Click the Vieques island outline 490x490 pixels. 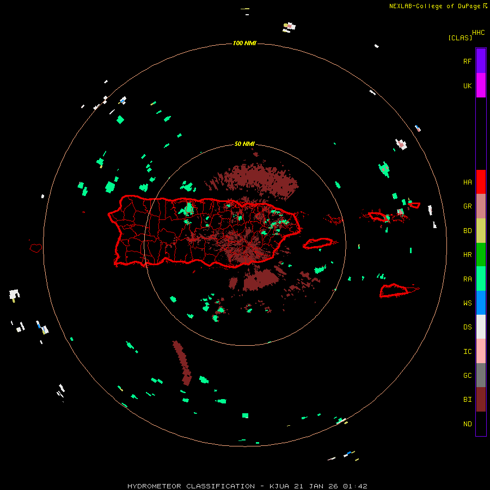click(318, 243)
